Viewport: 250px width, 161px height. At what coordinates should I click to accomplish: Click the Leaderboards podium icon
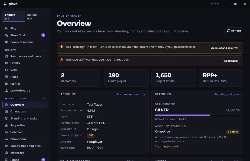6,90
